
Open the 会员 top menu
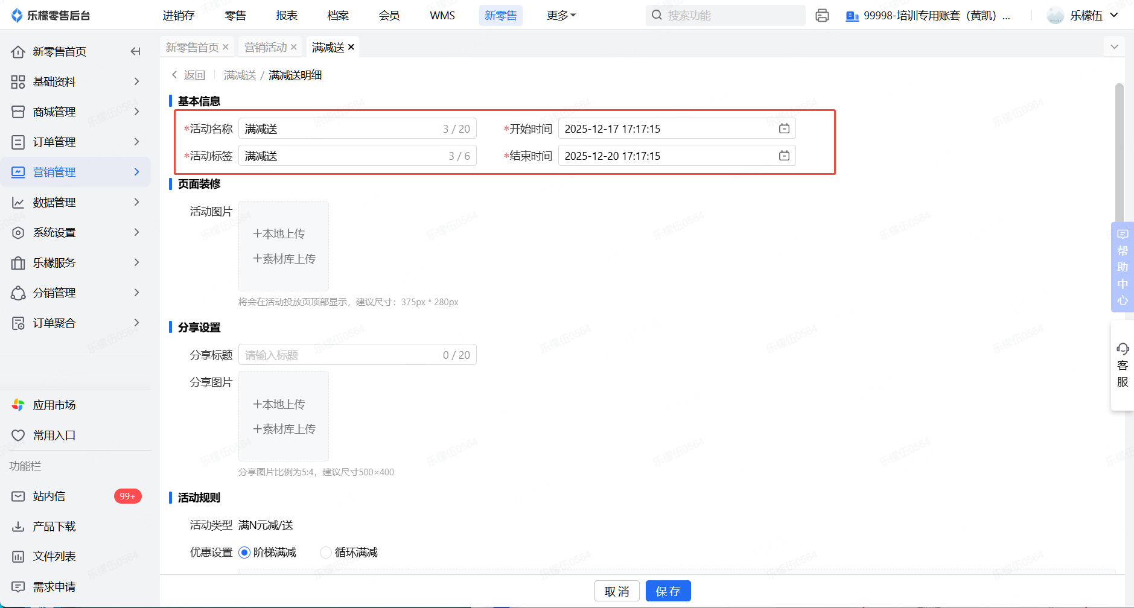pos(389,16)
